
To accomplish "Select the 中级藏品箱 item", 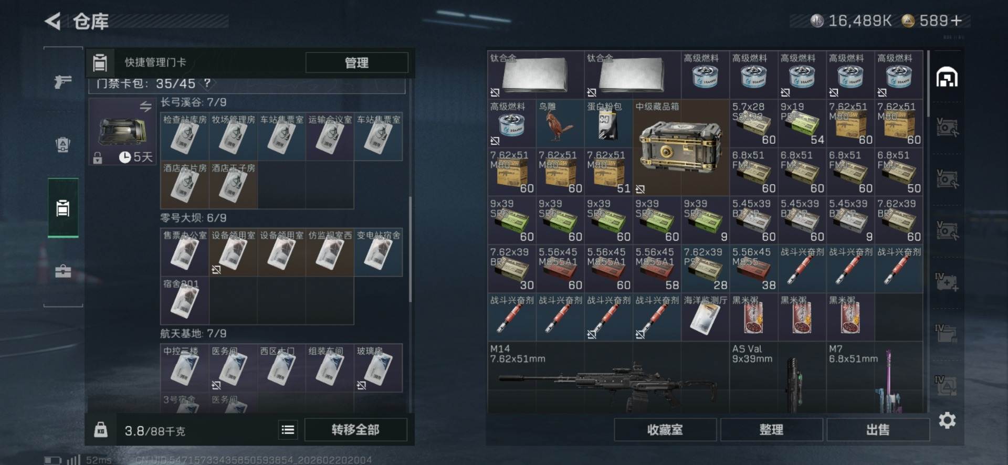I will point(681,147).
